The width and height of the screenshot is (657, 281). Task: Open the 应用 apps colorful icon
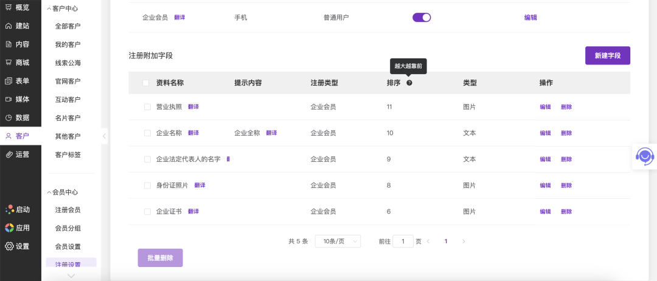[x=9, y=228]
